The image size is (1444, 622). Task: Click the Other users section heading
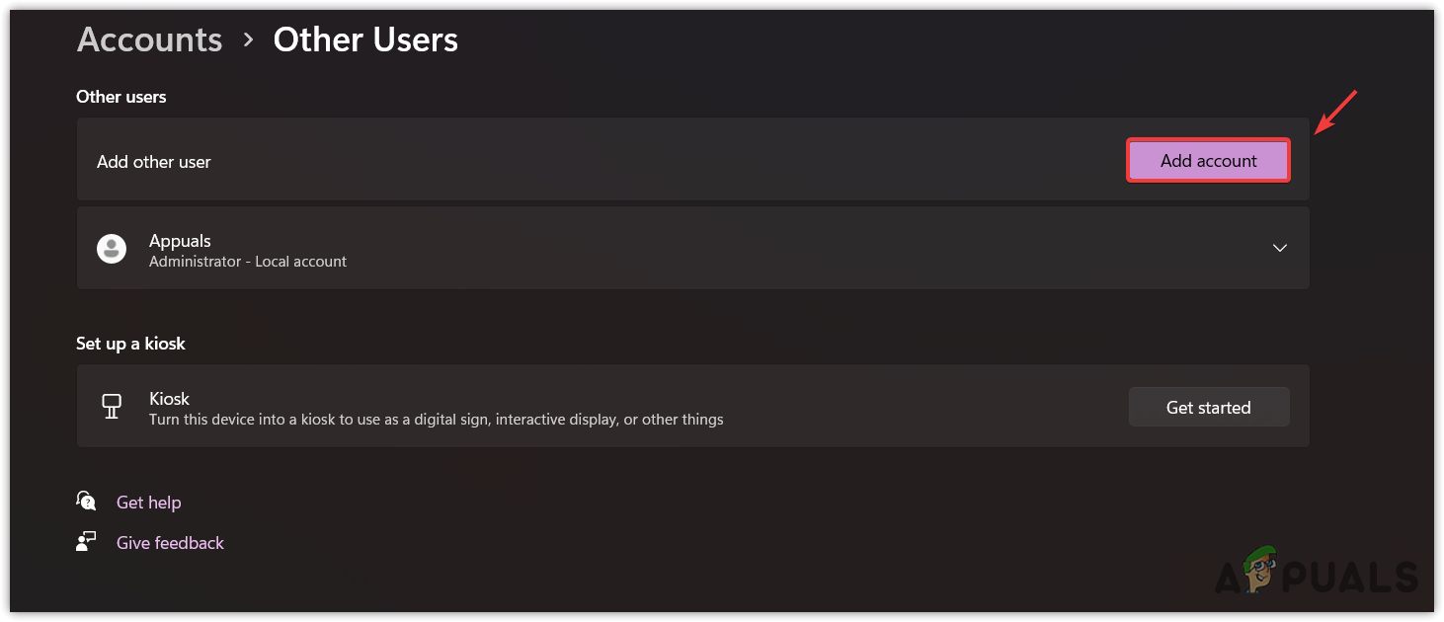click(x=120, y=97)
